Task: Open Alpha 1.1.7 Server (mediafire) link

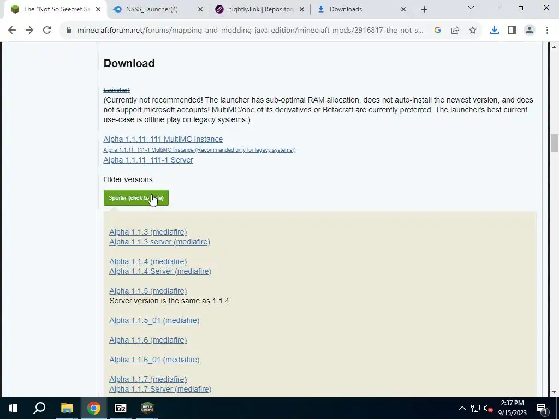Action: 160,390
